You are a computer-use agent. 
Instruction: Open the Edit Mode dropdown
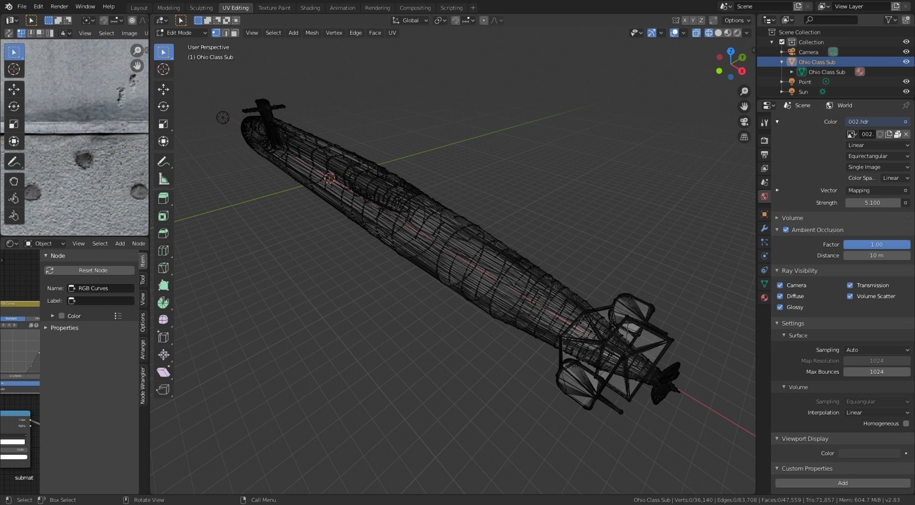182,33
